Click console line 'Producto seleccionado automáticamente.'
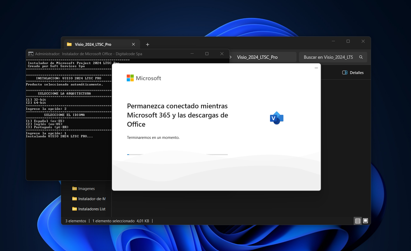The width and height of the screenshot is (411, 251). (64, 84)
